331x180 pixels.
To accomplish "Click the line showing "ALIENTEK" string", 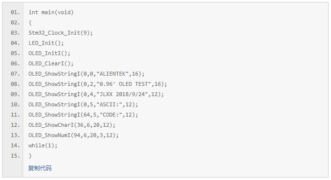I will pyautogui.click(x=87, y=74).
